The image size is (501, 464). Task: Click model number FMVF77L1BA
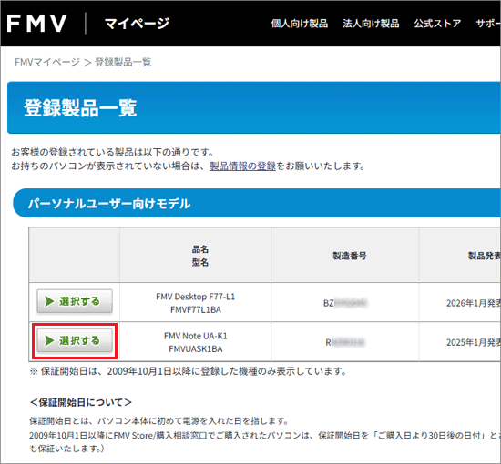point(196,309)
